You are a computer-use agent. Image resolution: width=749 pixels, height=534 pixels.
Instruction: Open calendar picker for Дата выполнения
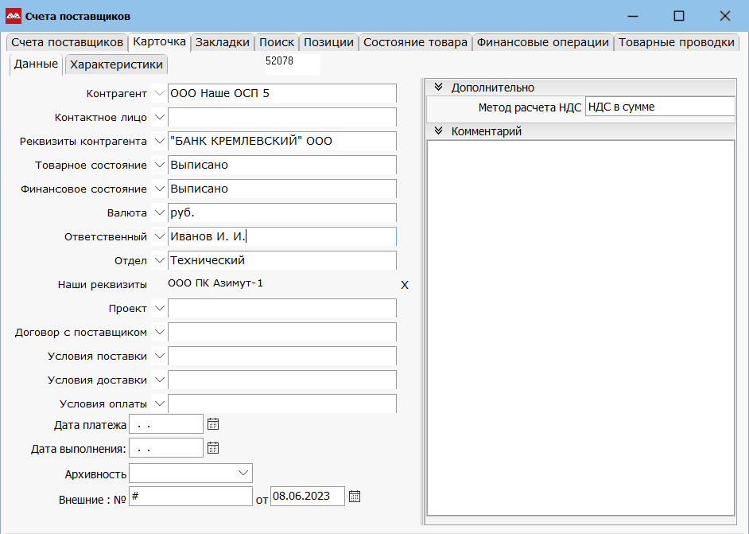212,448
